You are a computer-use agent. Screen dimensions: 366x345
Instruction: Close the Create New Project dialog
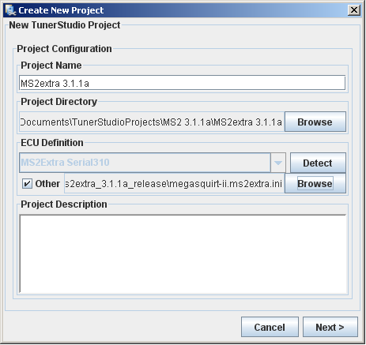(x=354, y=10)
